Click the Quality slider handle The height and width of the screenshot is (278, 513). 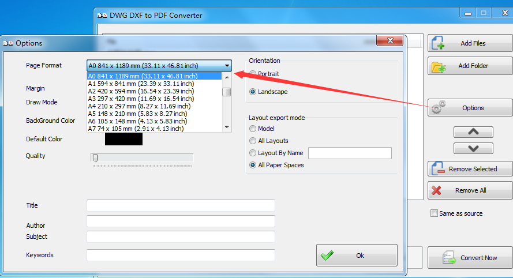(x=95, y=158)
